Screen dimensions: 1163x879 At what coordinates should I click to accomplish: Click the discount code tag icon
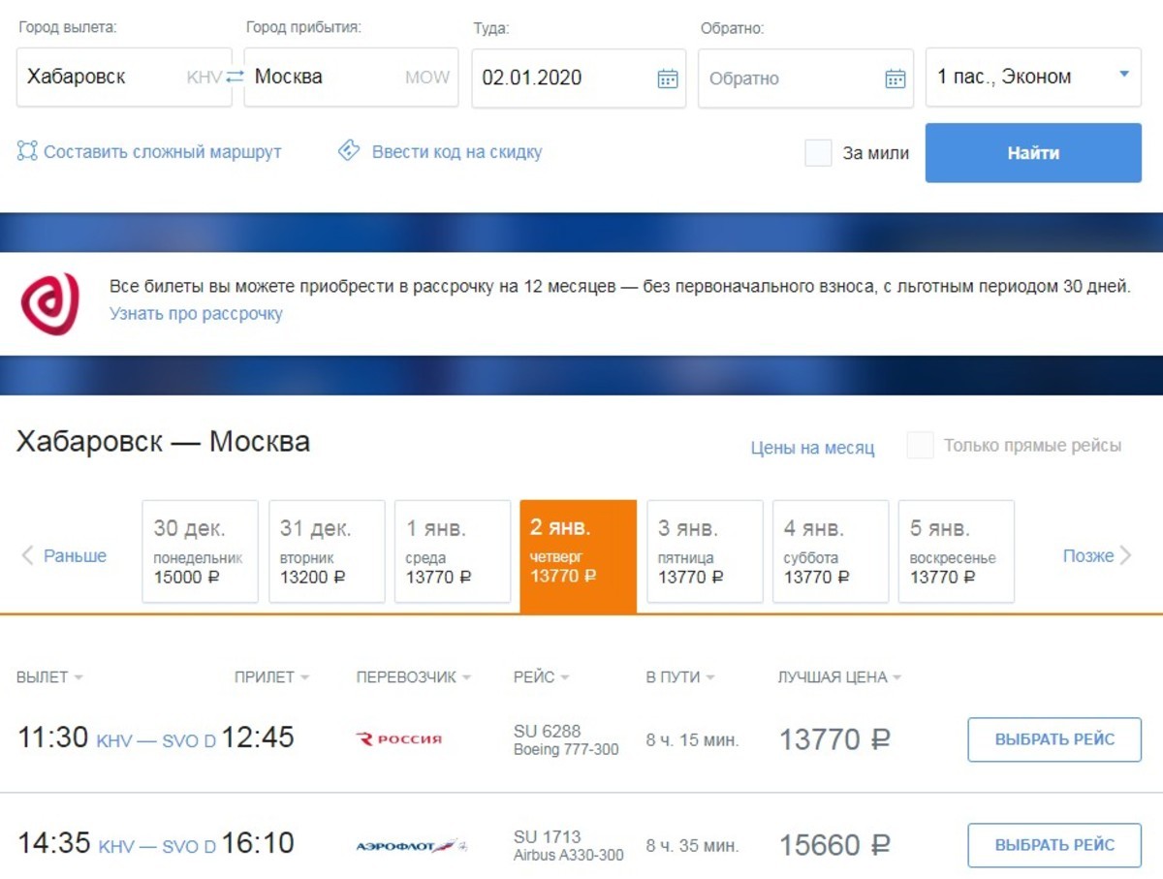click(x=349, y=151)
